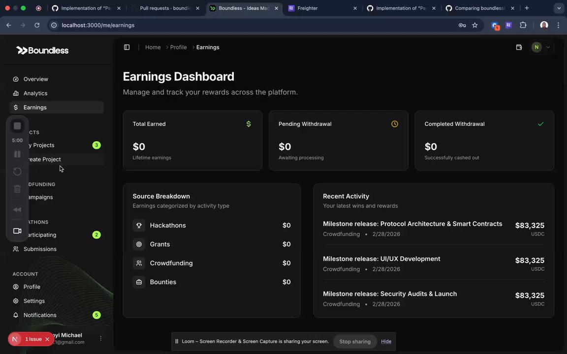This screenshot has width=567, height=354.
Task: Open Analytics in sidebar
Action: pos(57,93)
